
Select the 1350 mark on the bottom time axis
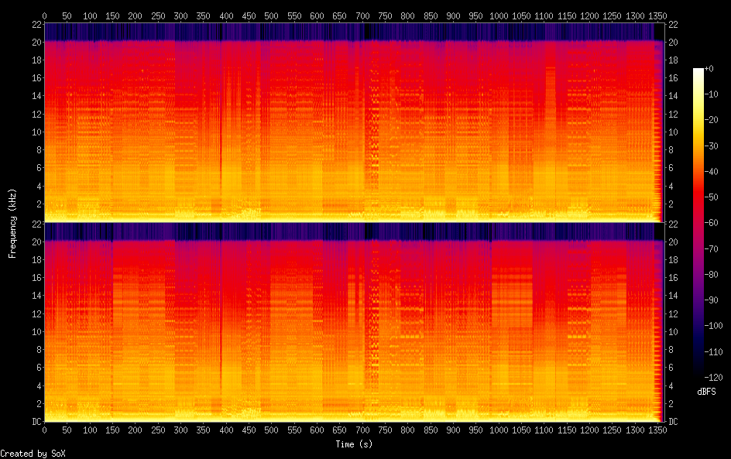[x=657, y=430]
